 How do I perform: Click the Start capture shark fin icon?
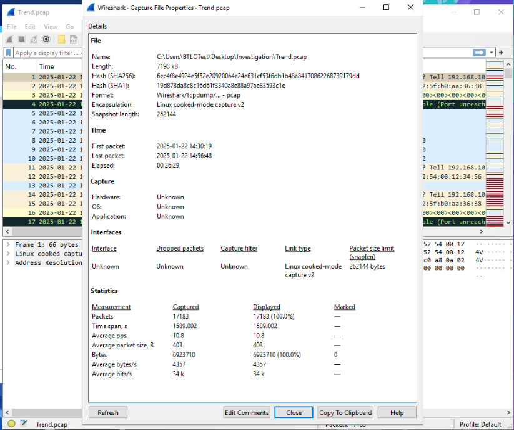click(9, 39)
